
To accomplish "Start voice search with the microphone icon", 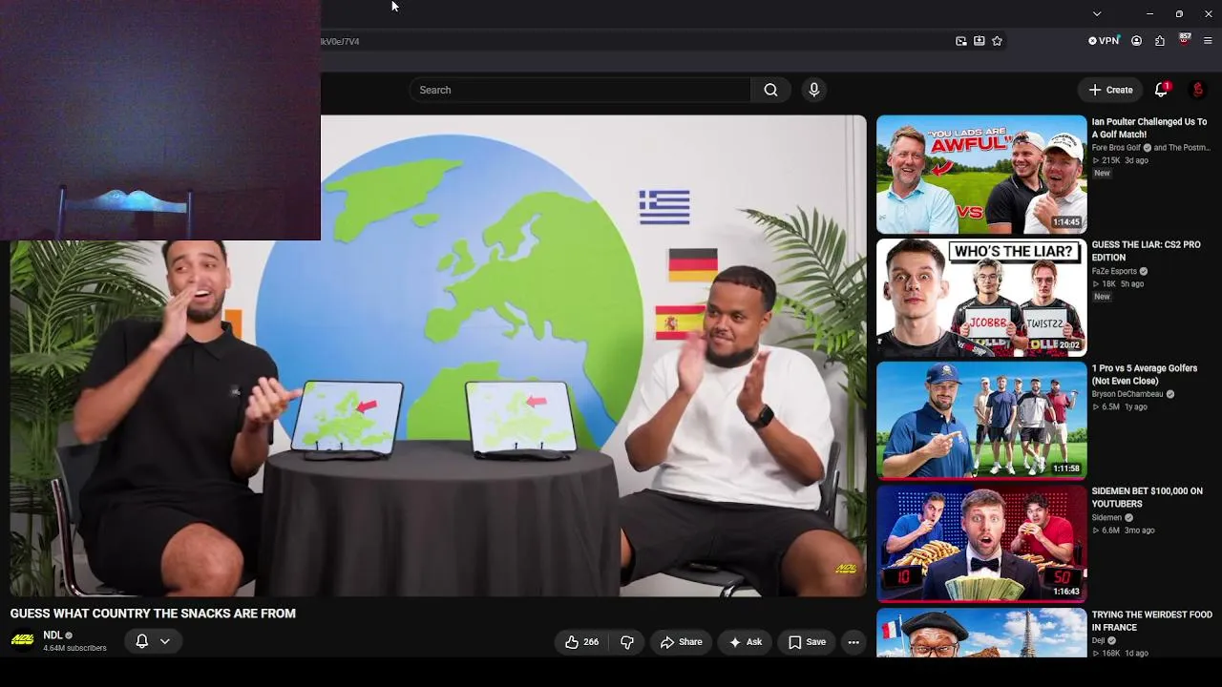I will click(813, 90).
